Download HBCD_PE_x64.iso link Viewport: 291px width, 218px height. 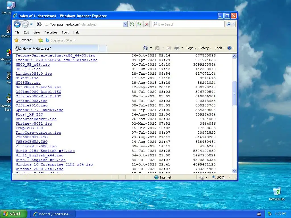pos(33,64)
